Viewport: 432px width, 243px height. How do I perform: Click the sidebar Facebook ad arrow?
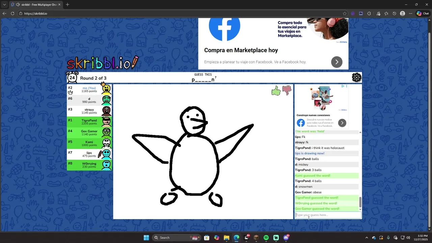click(x=342, y=123)
